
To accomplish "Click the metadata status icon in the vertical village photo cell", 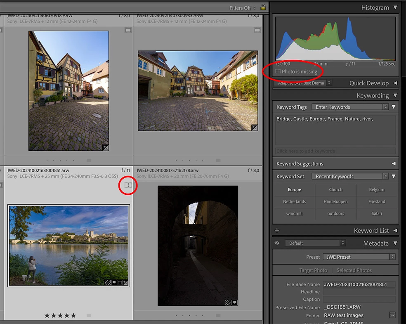I will 128,30.
